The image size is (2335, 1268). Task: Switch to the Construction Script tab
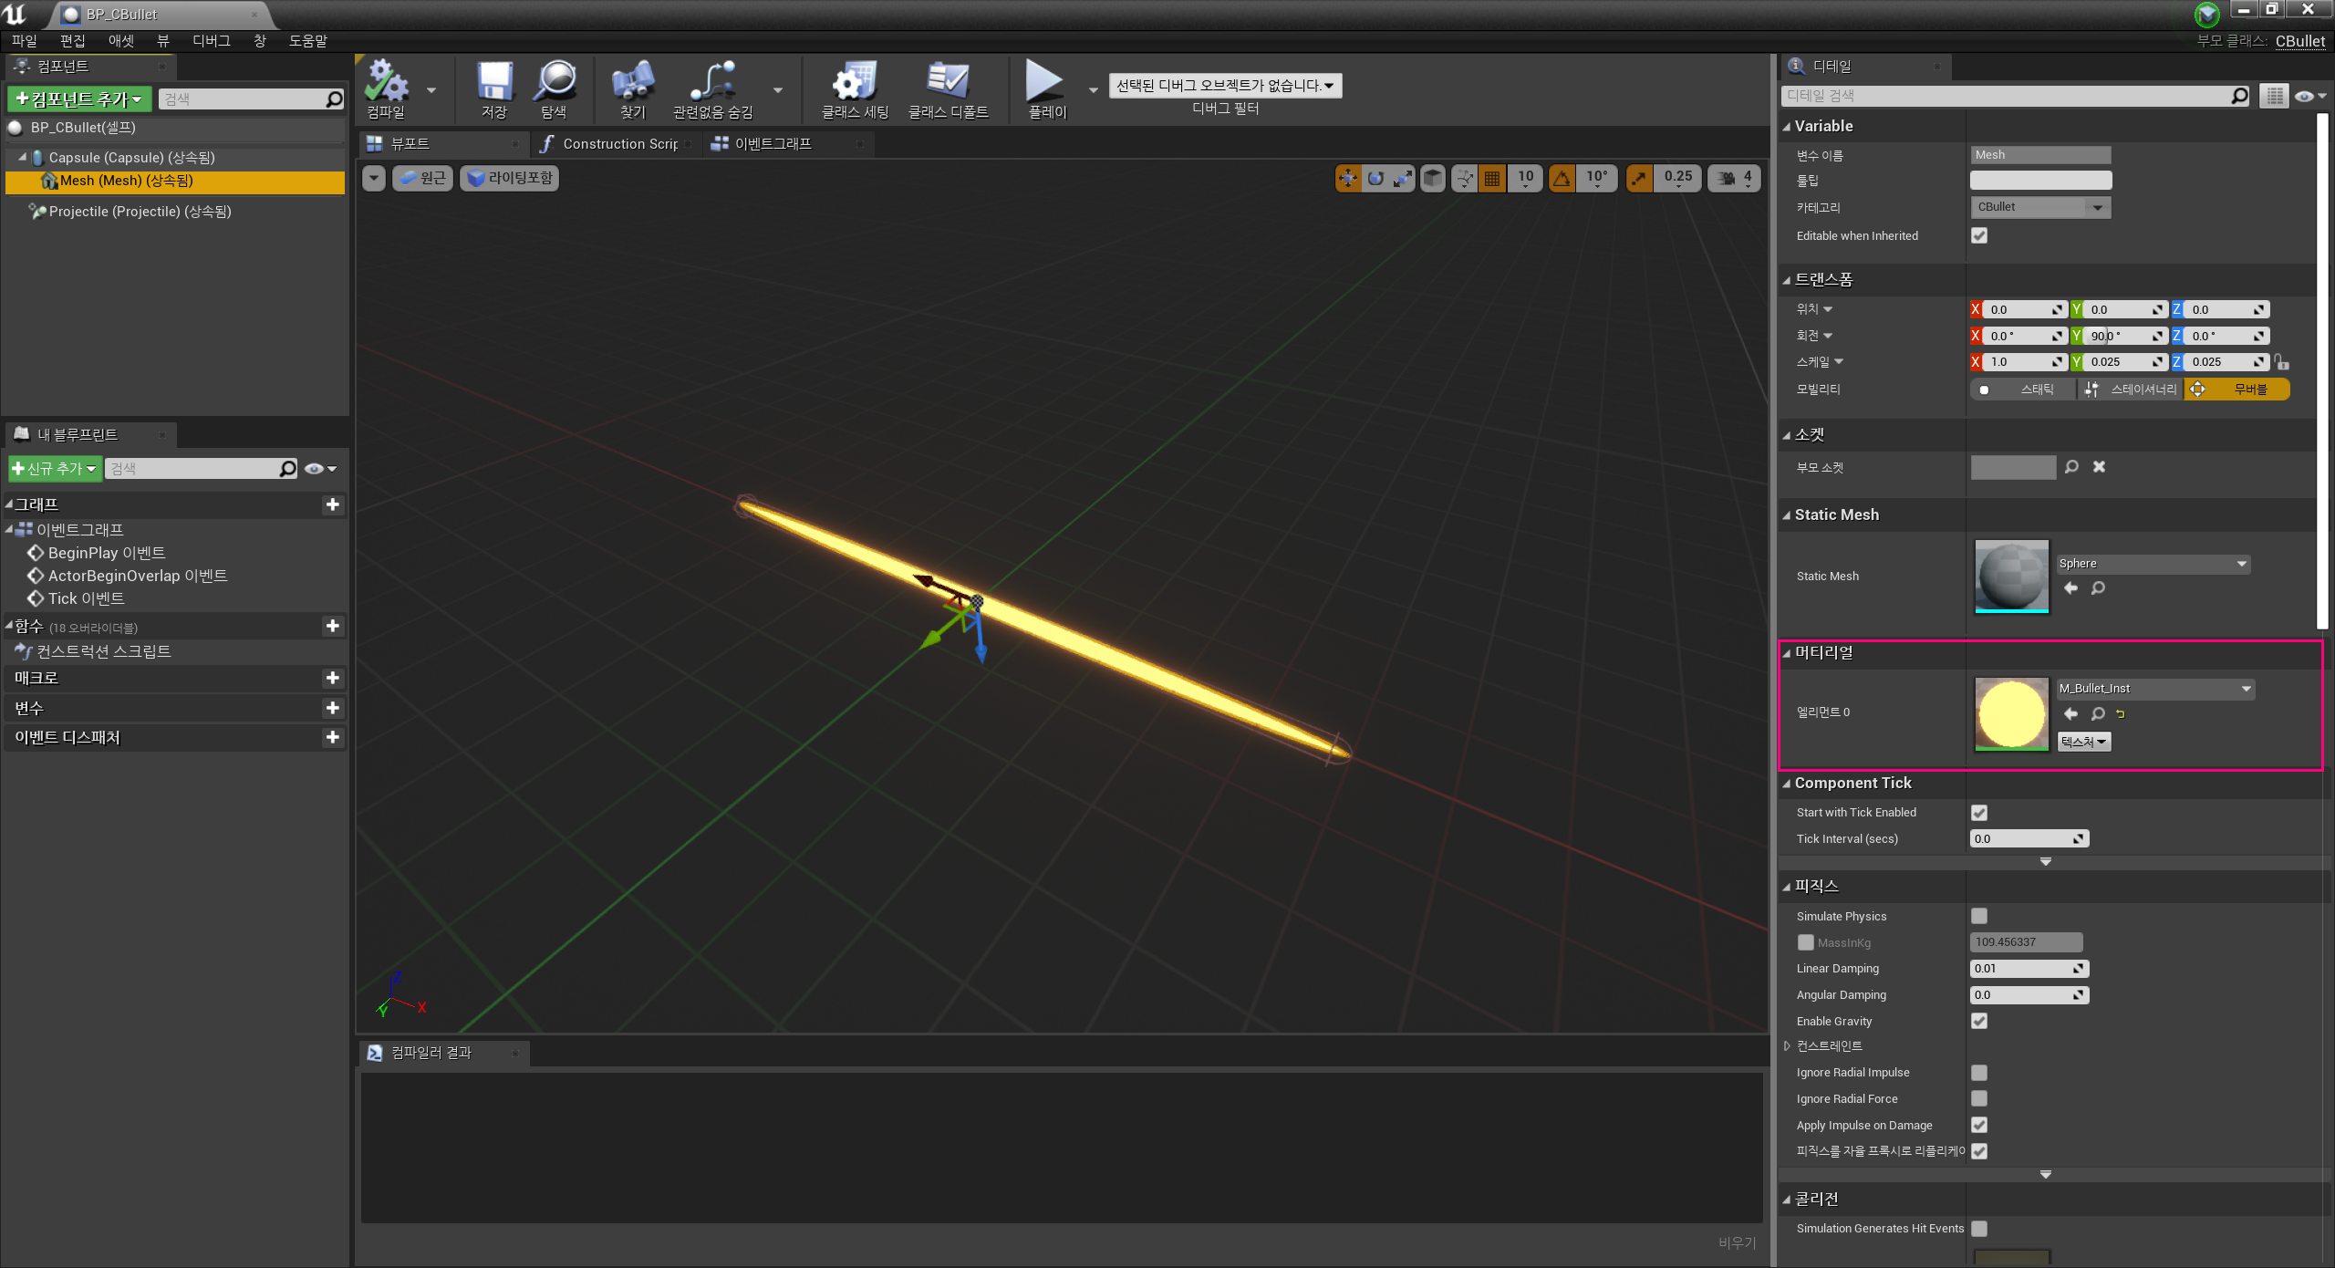click(x=618, y=144)
